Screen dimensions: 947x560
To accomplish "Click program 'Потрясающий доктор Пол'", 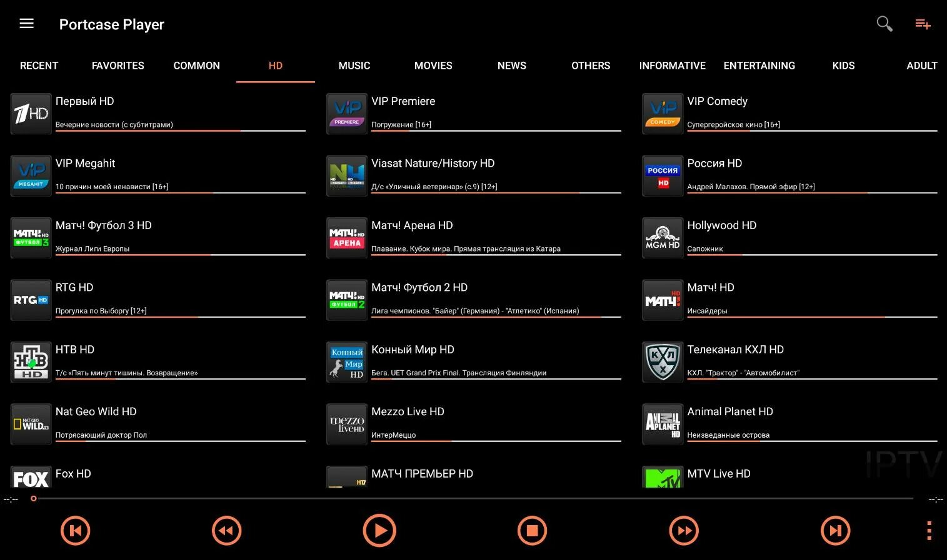I will coord(101,435).
